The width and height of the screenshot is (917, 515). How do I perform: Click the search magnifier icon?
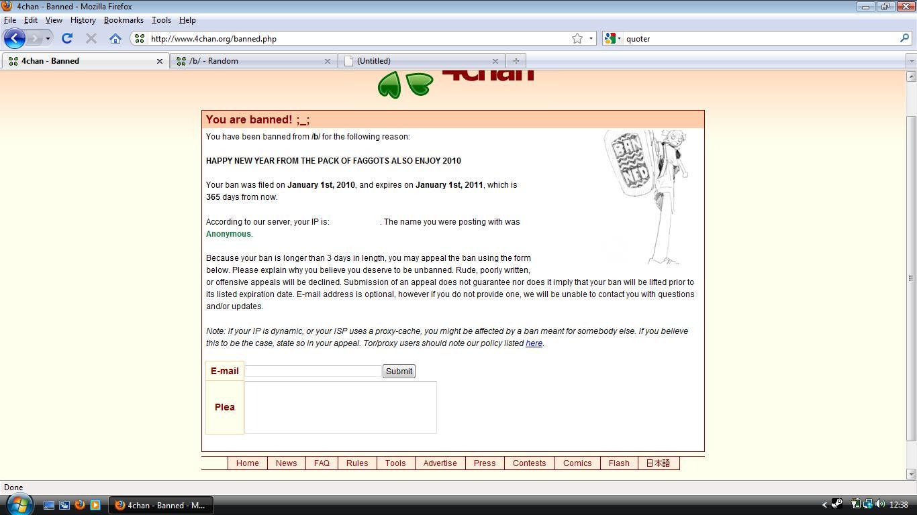point(904,38)
